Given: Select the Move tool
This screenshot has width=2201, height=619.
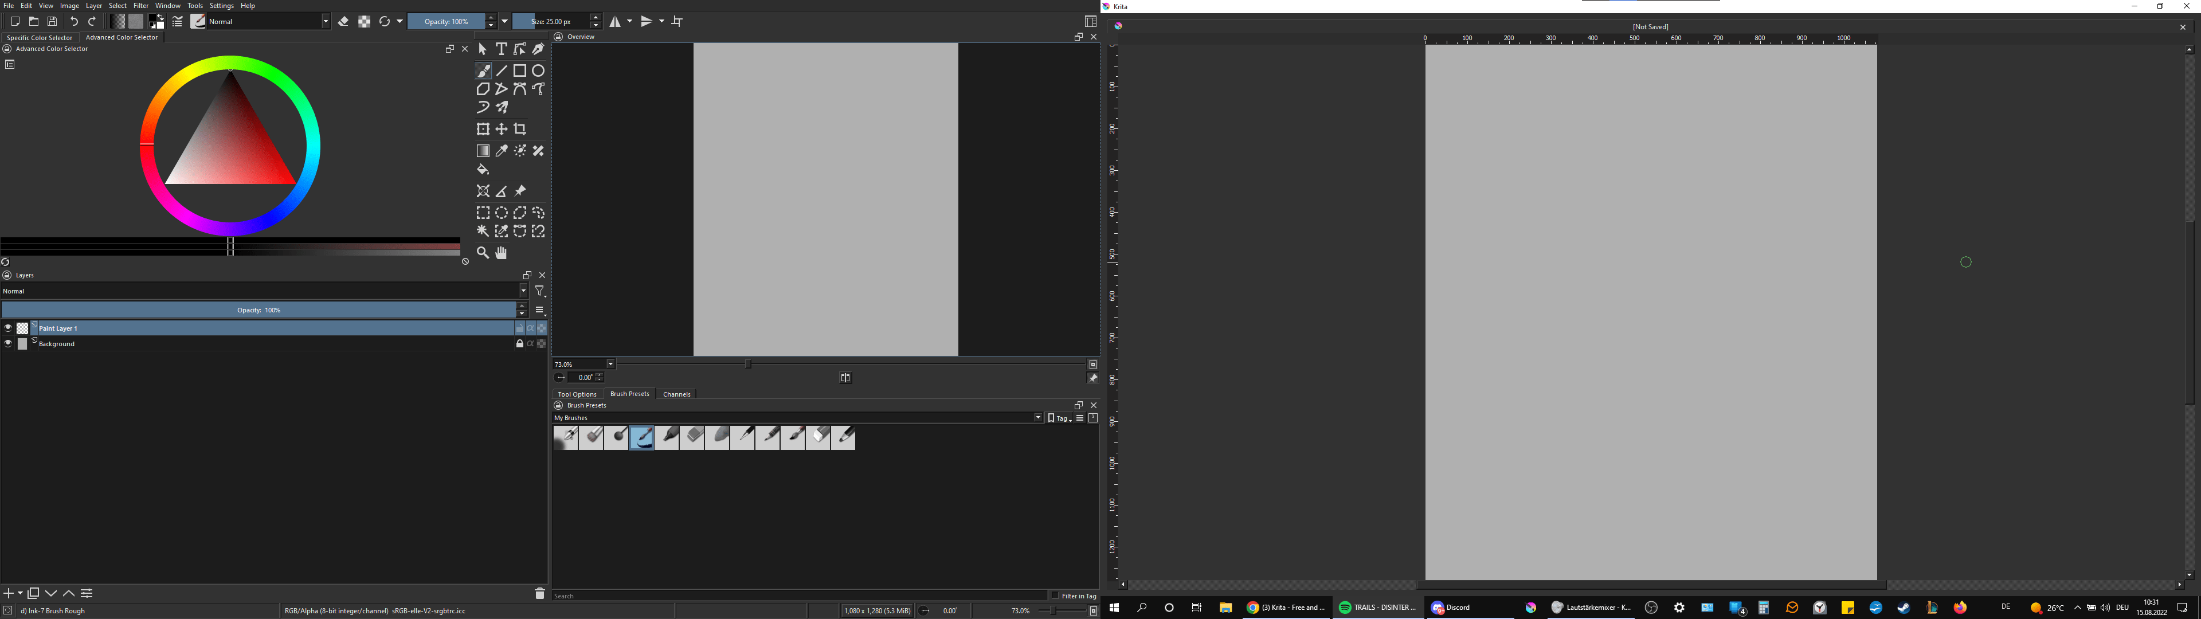Looking at the screenshot, I should 502,128.
